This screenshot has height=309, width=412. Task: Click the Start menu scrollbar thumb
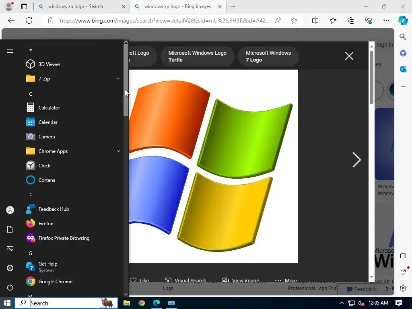(126, 80)
